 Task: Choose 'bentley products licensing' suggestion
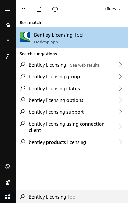pyautogui.click(x=72, y=142)
